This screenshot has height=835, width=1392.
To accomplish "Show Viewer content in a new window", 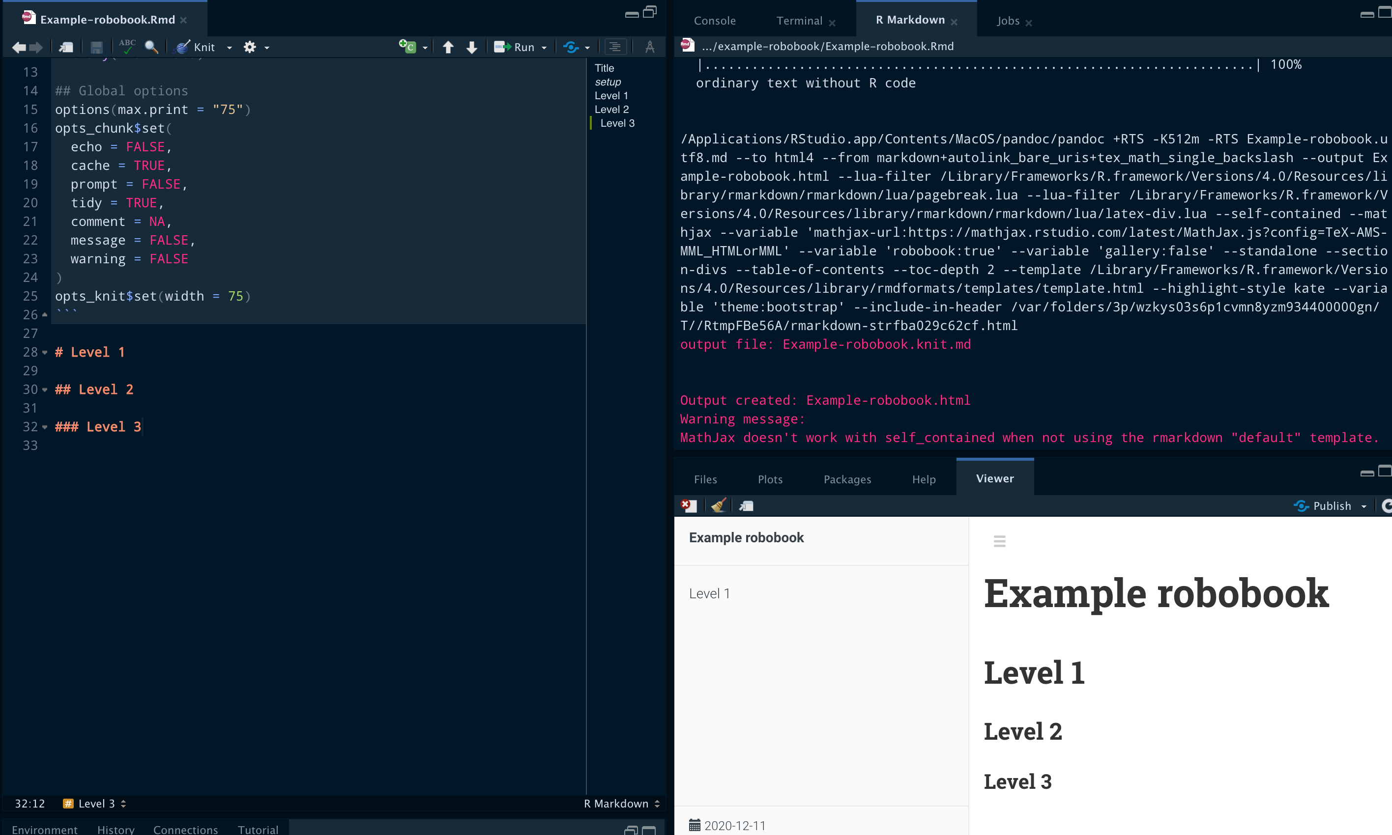I will 746,505.
